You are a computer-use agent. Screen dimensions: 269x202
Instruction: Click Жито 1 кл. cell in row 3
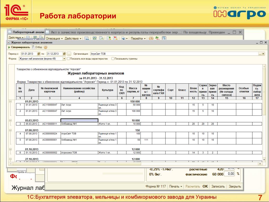pos(107,124)
